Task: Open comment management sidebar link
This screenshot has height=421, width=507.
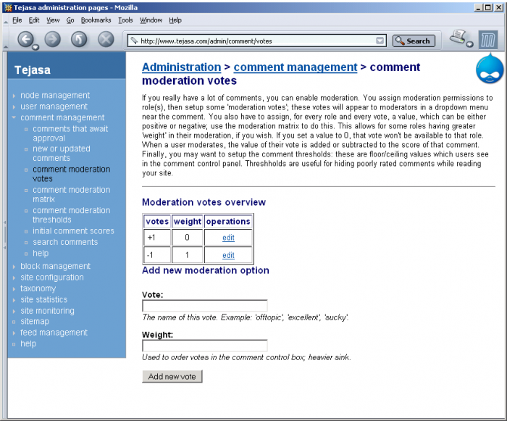Action: coord(62,117)
